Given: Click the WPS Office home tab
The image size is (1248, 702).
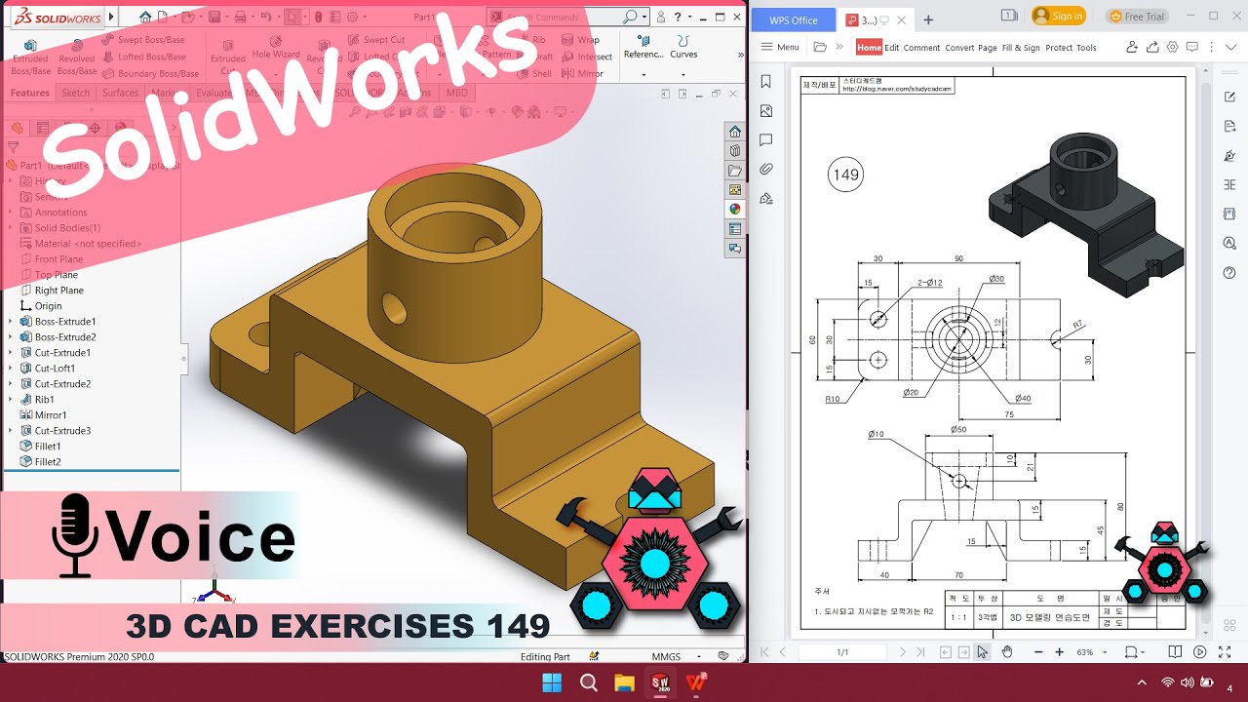Looking at the screenshot, I should [794, 19].
